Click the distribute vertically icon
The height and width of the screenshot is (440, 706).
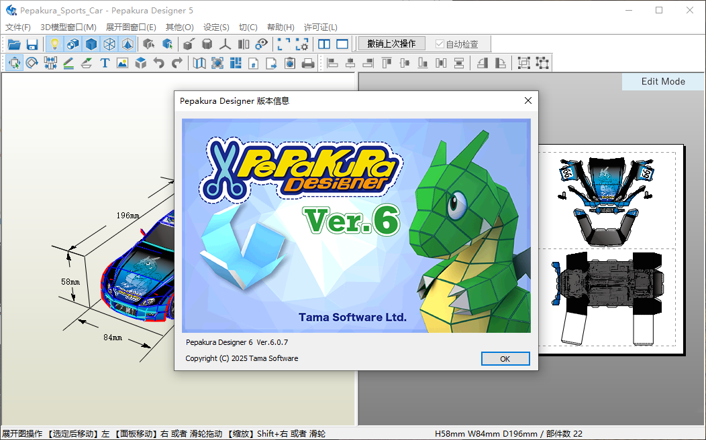(x=459, y=63)
